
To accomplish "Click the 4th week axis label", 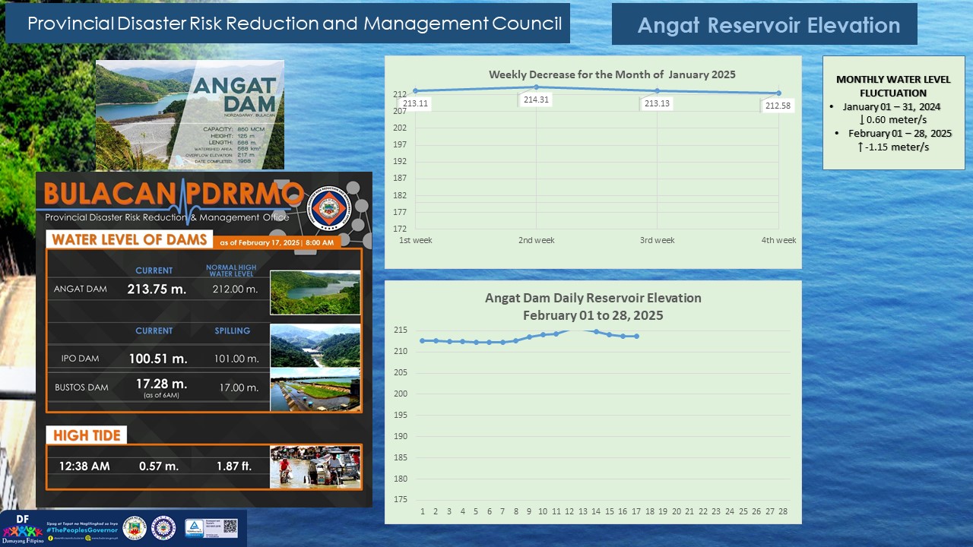I will [x=779, y=240].
